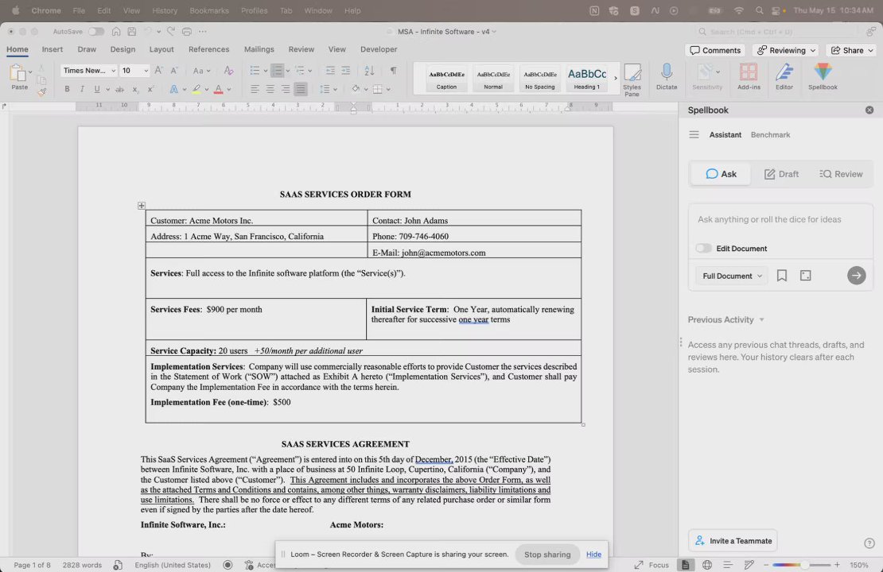Align text left

point(255,89)
